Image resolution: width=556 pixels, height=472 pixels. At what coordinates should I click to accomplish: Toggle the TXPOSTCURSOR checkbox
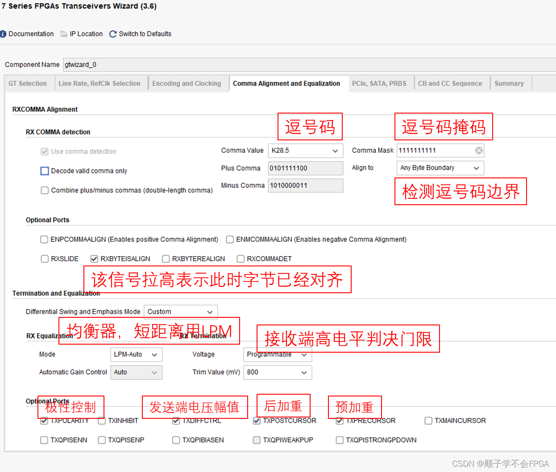click(257, 421)
